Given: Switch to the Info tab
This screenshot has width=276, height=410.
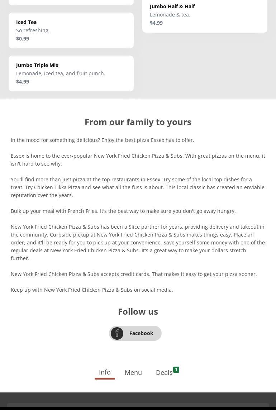Looking at the screenshot, I should click(x=105, y=372).
